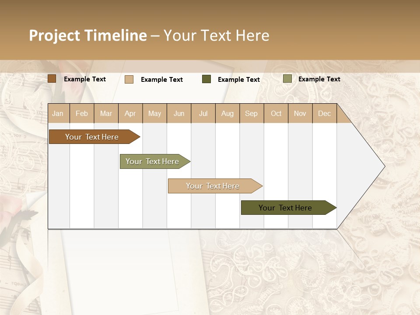Select the Jan month header cell

pyautogui.click(x=58, y=113)
